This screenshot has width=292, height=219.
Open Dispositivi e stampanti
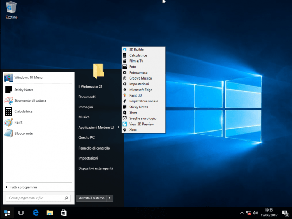(x=96, y=168)
